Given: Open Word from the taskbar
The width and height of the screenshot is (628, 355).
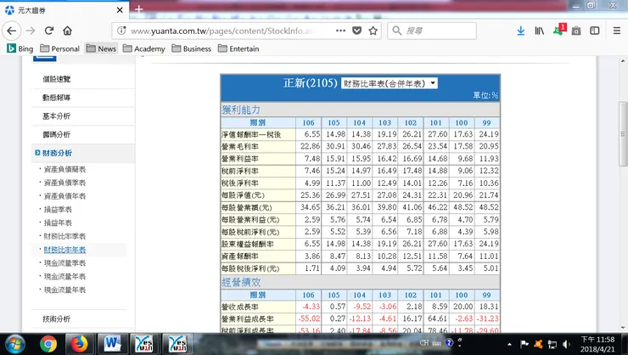Looking at the screenshot, I should tap(113, 344).
